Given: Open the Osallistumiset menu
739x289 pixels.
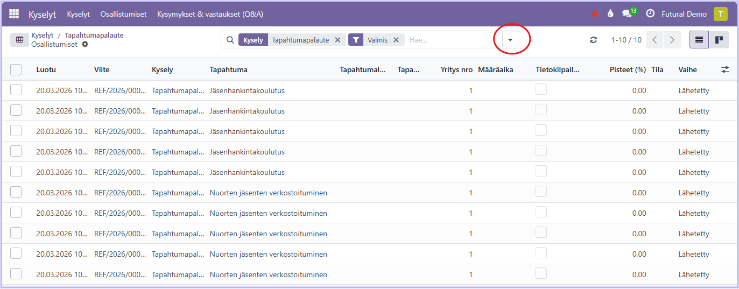Looking at the screenshot, I should click(123, 14).
